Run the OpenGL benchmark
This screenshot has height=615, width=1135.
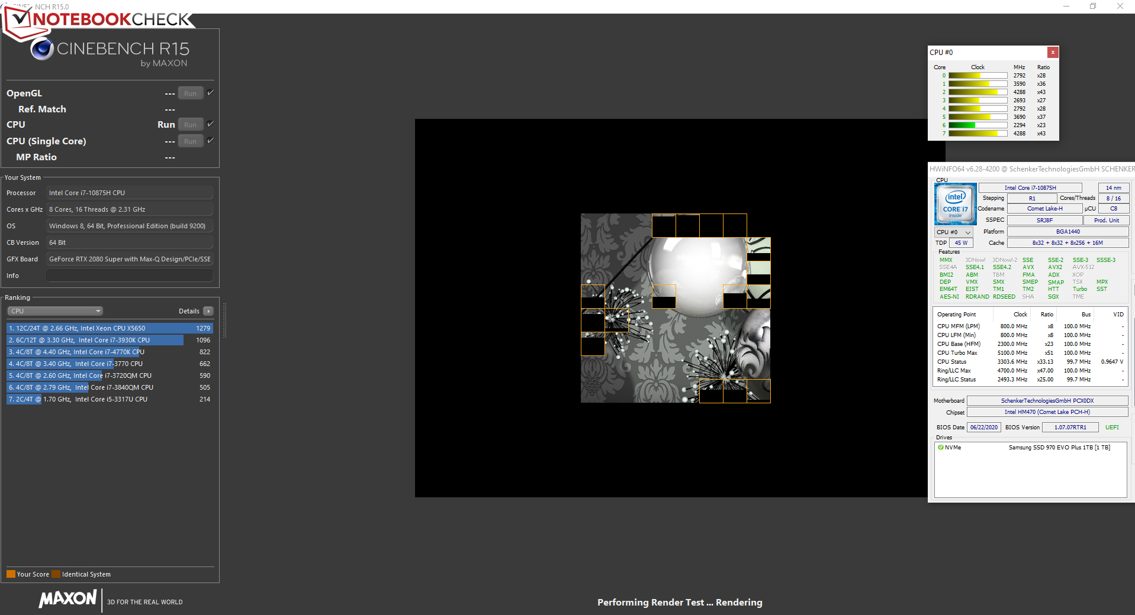[x=190, y=93]
